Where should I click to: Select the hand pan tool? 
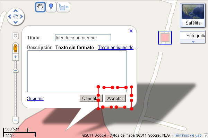tap(40, 7)
